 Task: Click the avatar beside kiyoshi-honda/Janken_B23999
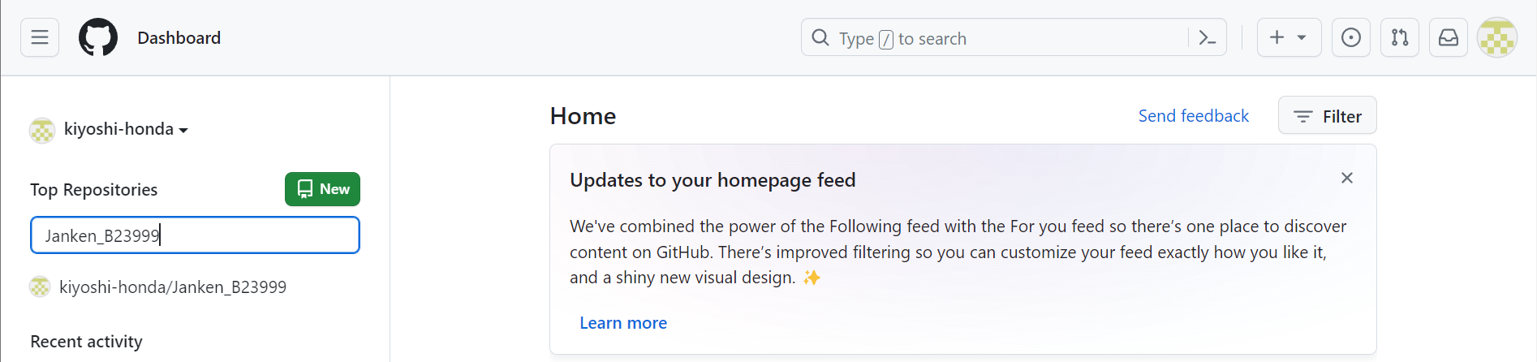[40, 287]
